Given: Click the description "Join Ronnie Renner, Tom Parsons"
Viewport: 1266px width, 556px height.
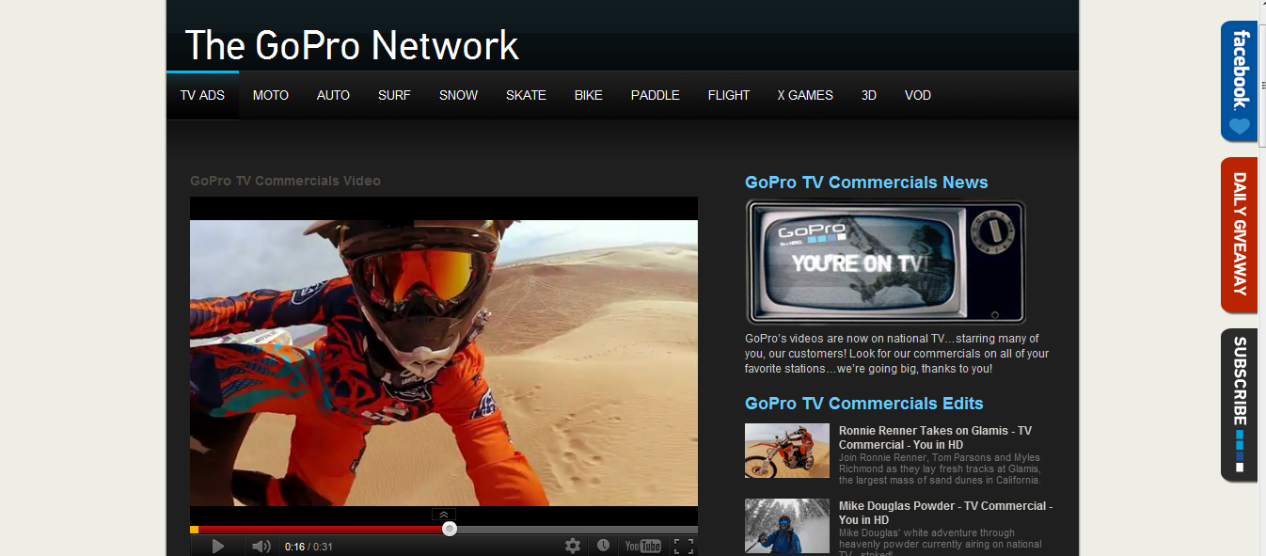Looking at the screenshot, I should 941,469.
